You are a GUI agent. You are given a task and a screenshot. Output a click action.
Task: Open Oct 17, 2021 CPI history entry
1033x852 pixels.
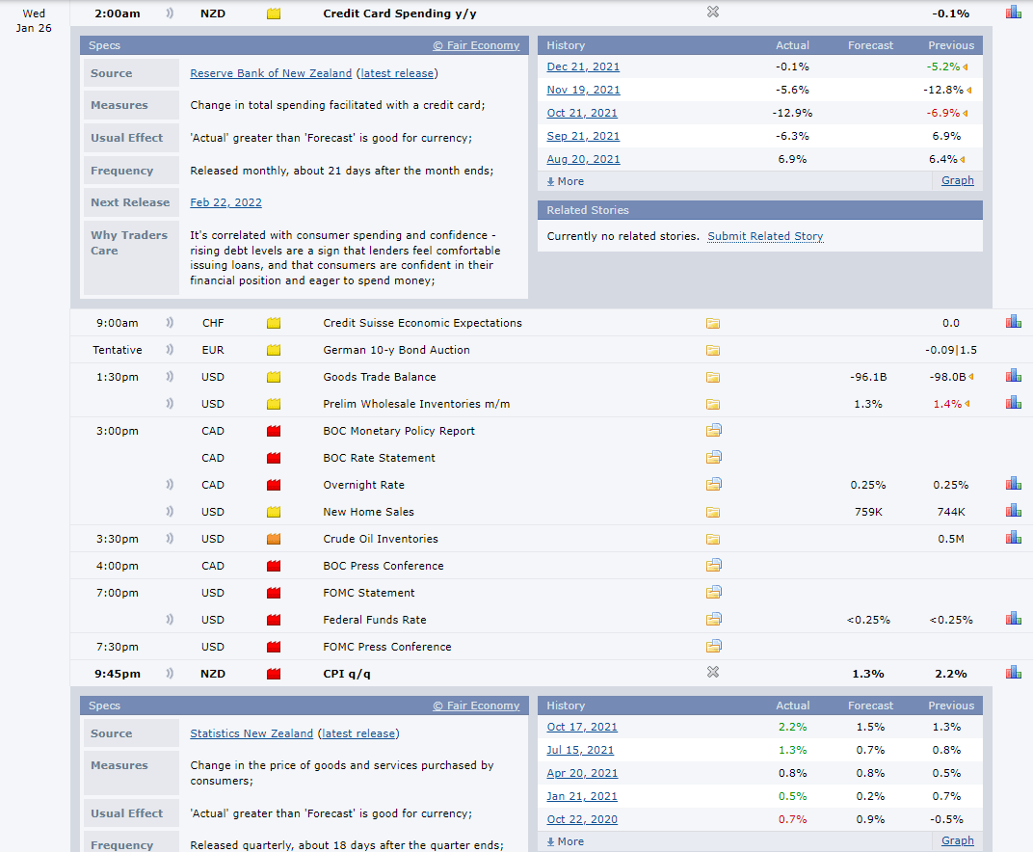(x=582, y=727)
